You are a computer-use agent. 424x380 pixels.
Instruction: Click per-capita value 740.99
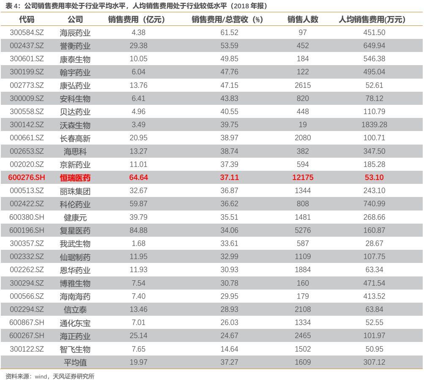click(374, 204)
